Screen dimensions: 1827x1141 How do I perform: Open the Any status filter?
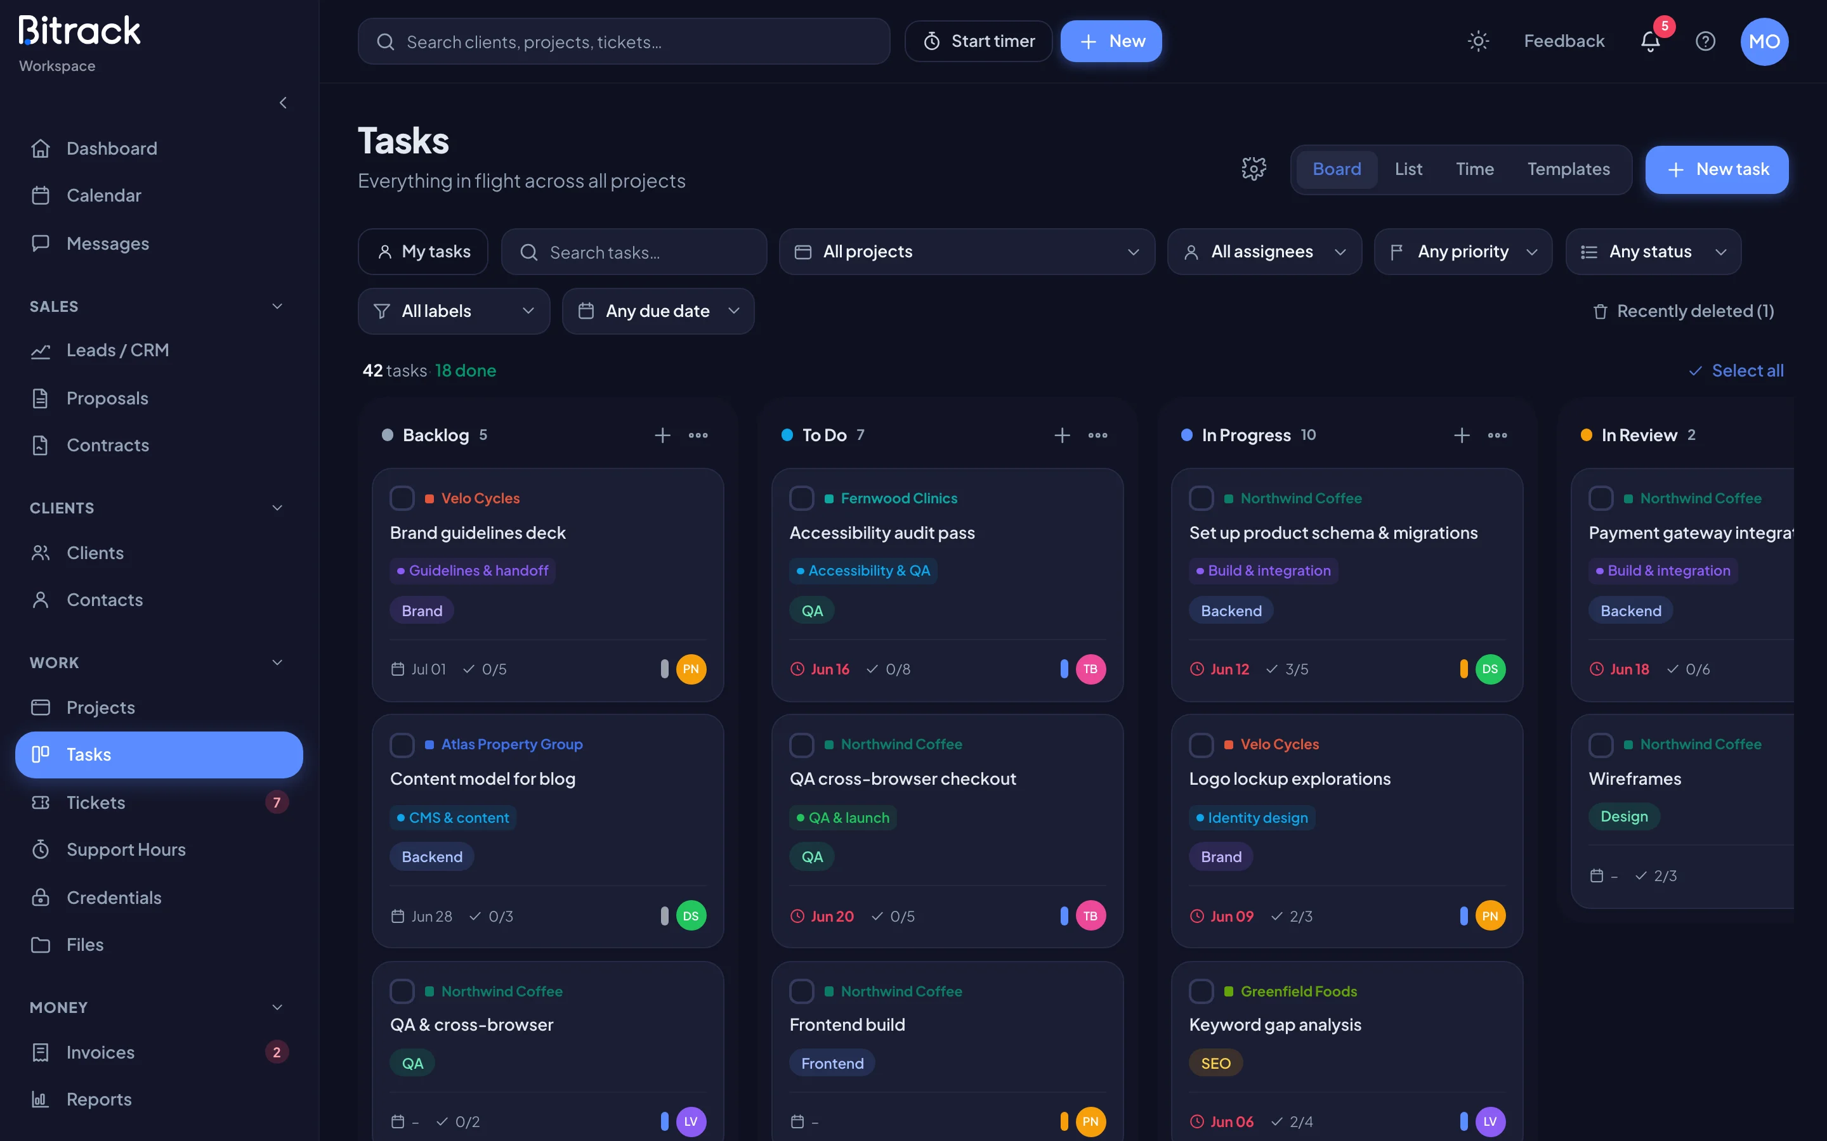pos(1653,251)
